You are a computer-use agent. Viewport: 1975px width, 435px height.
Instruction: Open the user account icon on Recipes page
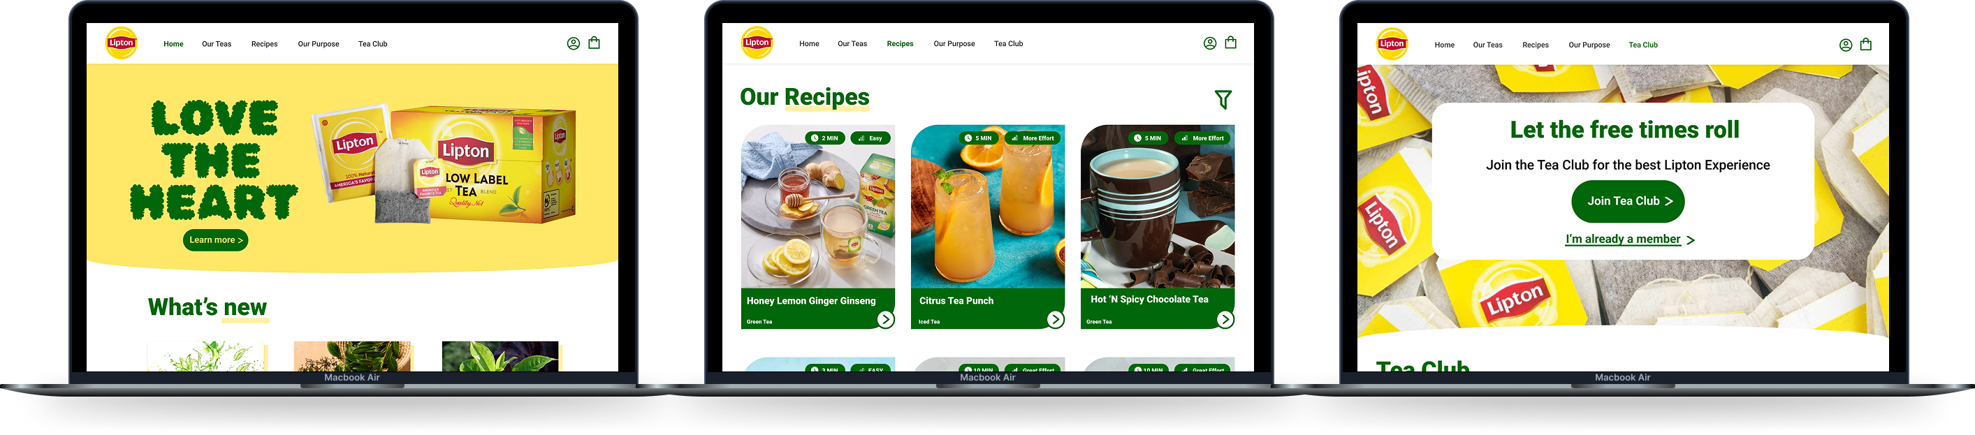click(x=1210, y=44)
